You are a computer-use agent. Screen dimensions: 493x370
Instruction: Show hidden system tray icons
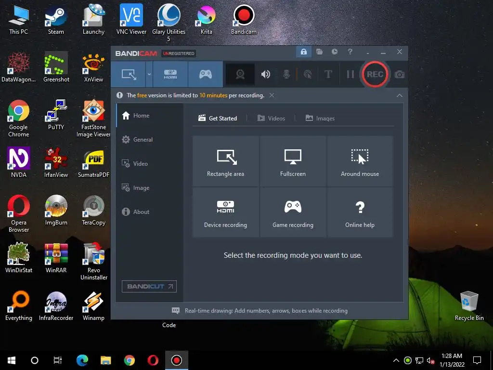coord(396,360)
